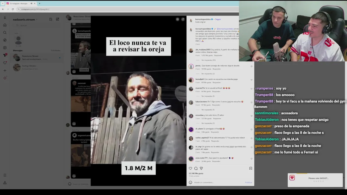Viewport: 347px width, 195px height.
Task: Open Notifications heart in the sidebar
Action: [5, 63]
